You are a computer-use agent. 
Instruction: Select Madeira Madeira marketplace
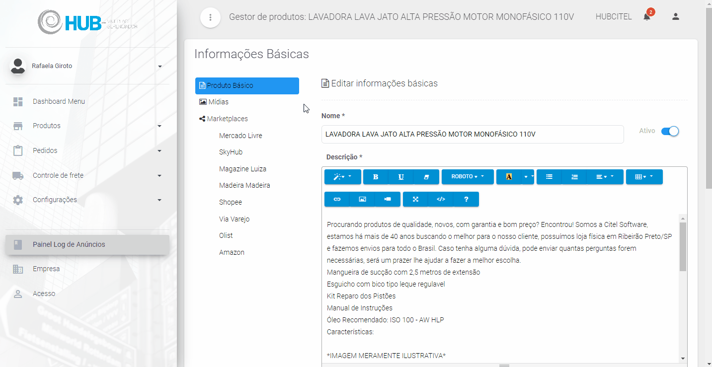pyautogui.click(x=244, y=185)
